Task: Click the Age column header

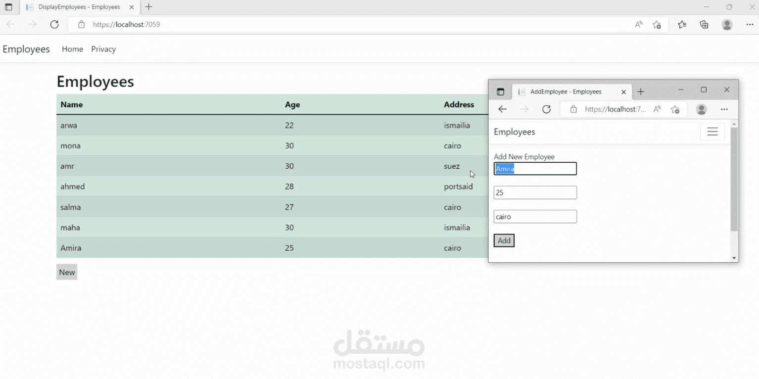Action: [293, 104]
